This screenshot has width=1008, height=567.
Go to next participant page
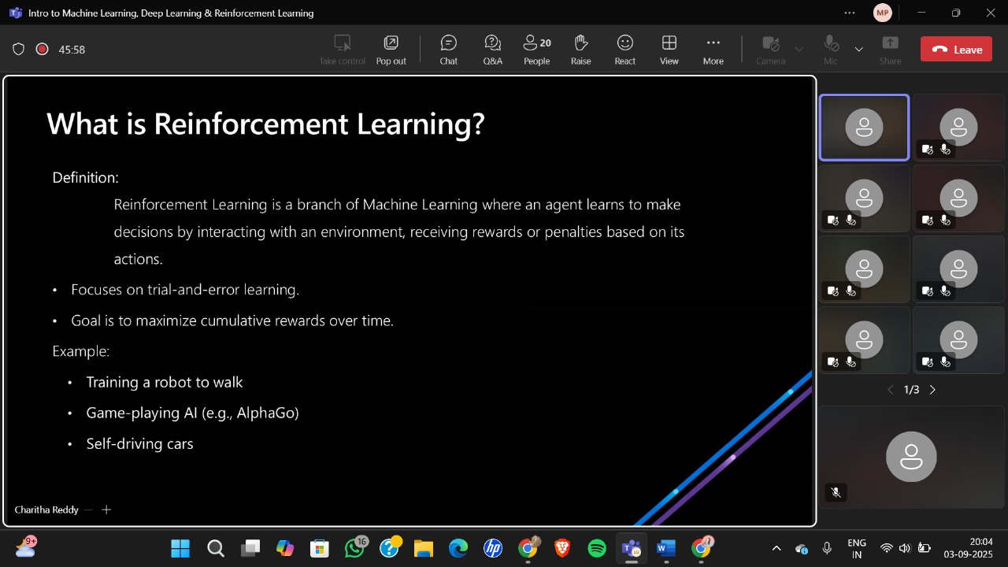click(x=932, y=389)
